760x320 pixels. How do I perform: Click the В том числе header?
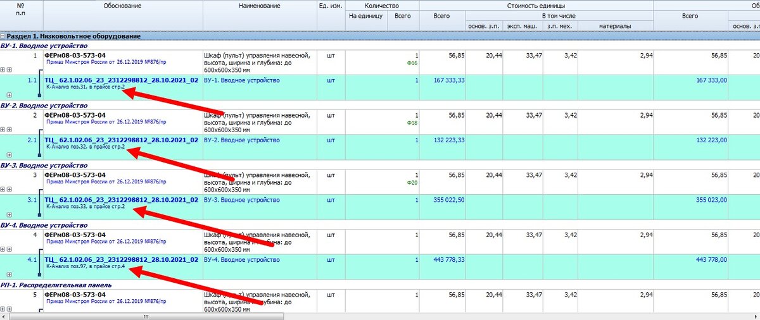coord(559,16)
